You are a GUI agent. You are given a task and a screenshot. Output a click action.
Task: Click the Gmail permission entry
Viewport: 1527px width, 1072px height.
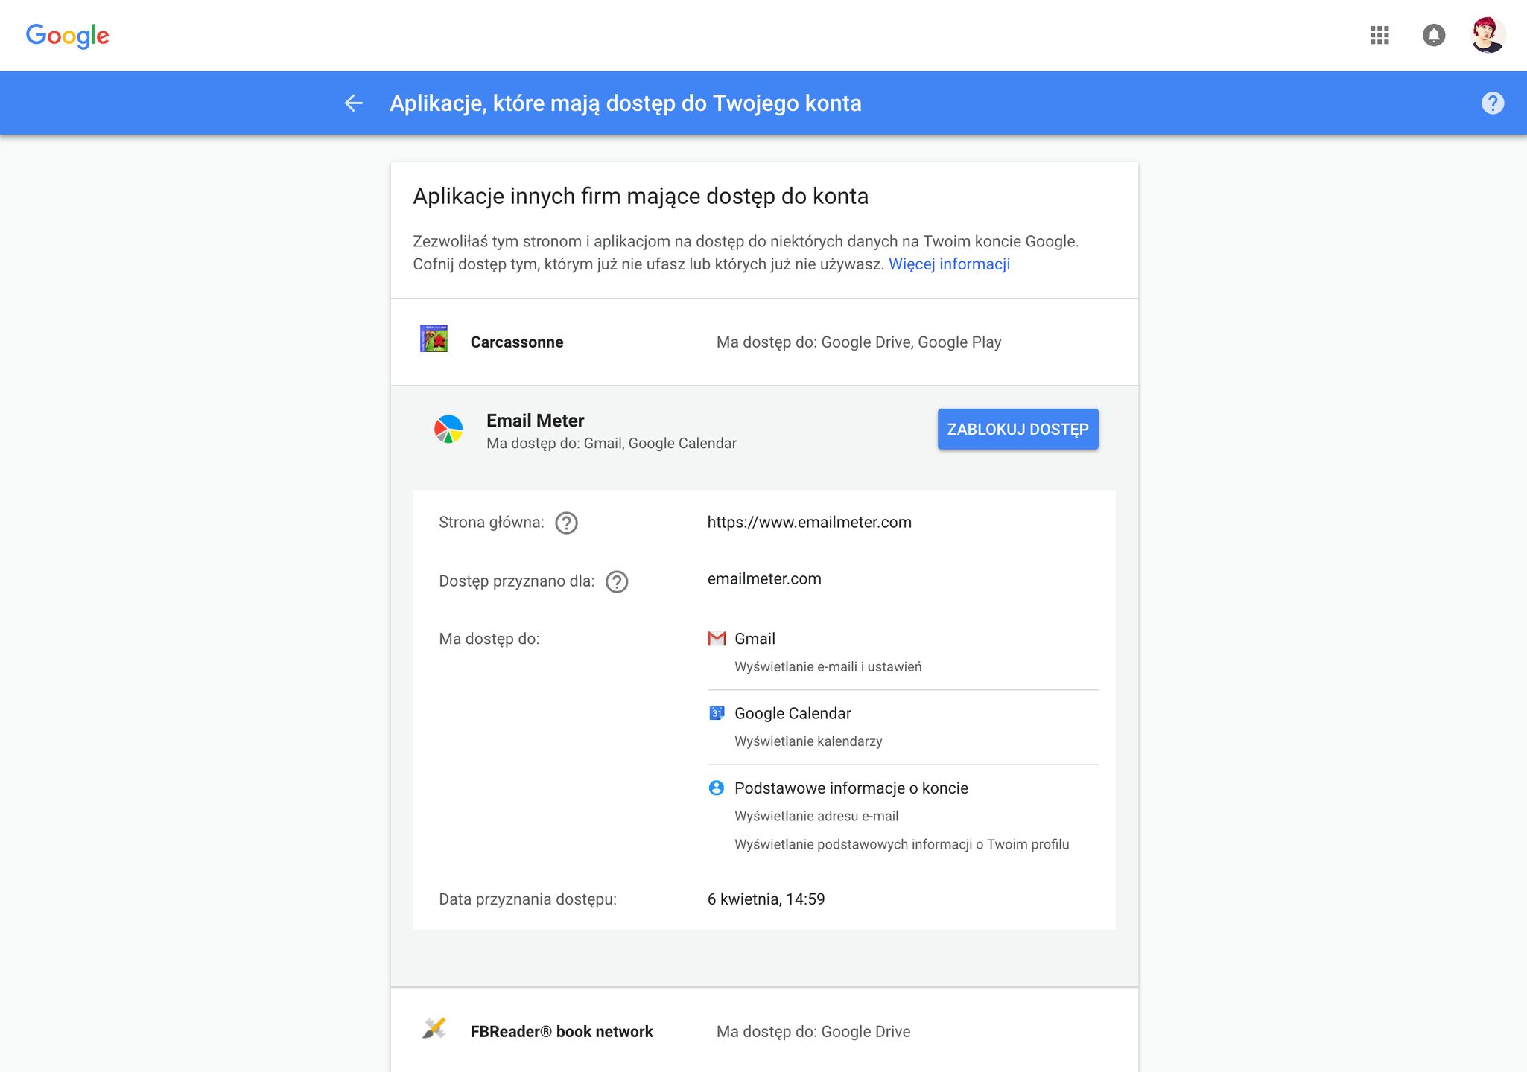coord(755,639)
